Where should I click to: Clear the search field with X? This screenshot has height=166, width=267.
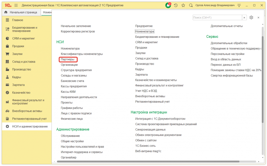pos(244,17)
